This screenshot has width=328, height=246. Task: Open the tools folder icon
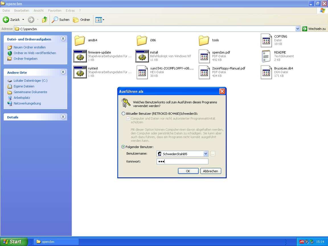tap(204, 40)
